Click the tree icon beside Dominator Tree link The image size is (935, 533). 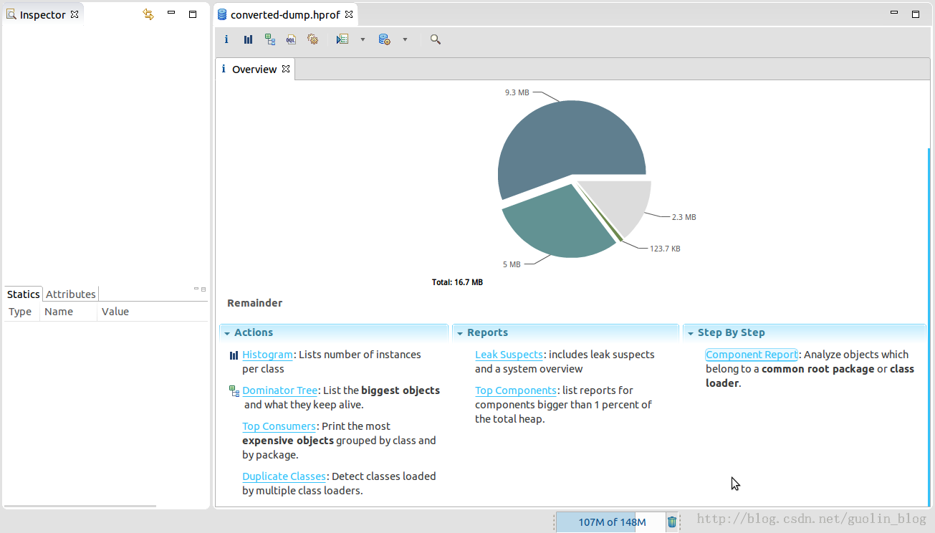pyautogui.click(x=234, y=391)
